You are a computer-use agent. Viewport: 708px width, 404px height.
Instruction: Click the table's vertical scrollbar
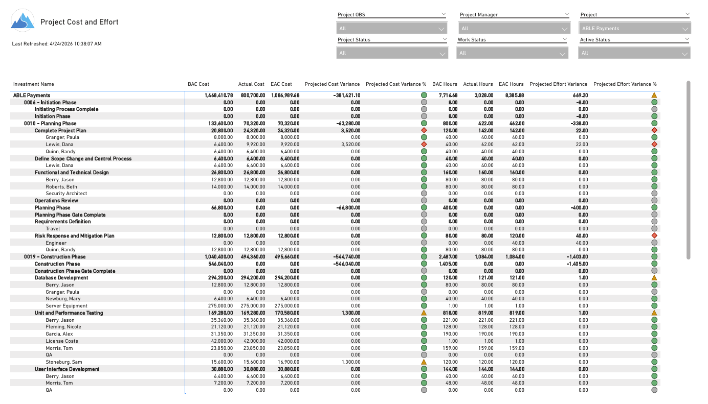[x=688, y=170]
